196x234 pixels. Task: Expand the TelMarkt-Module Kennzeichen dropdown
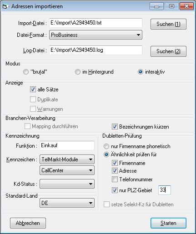point(67,159)
